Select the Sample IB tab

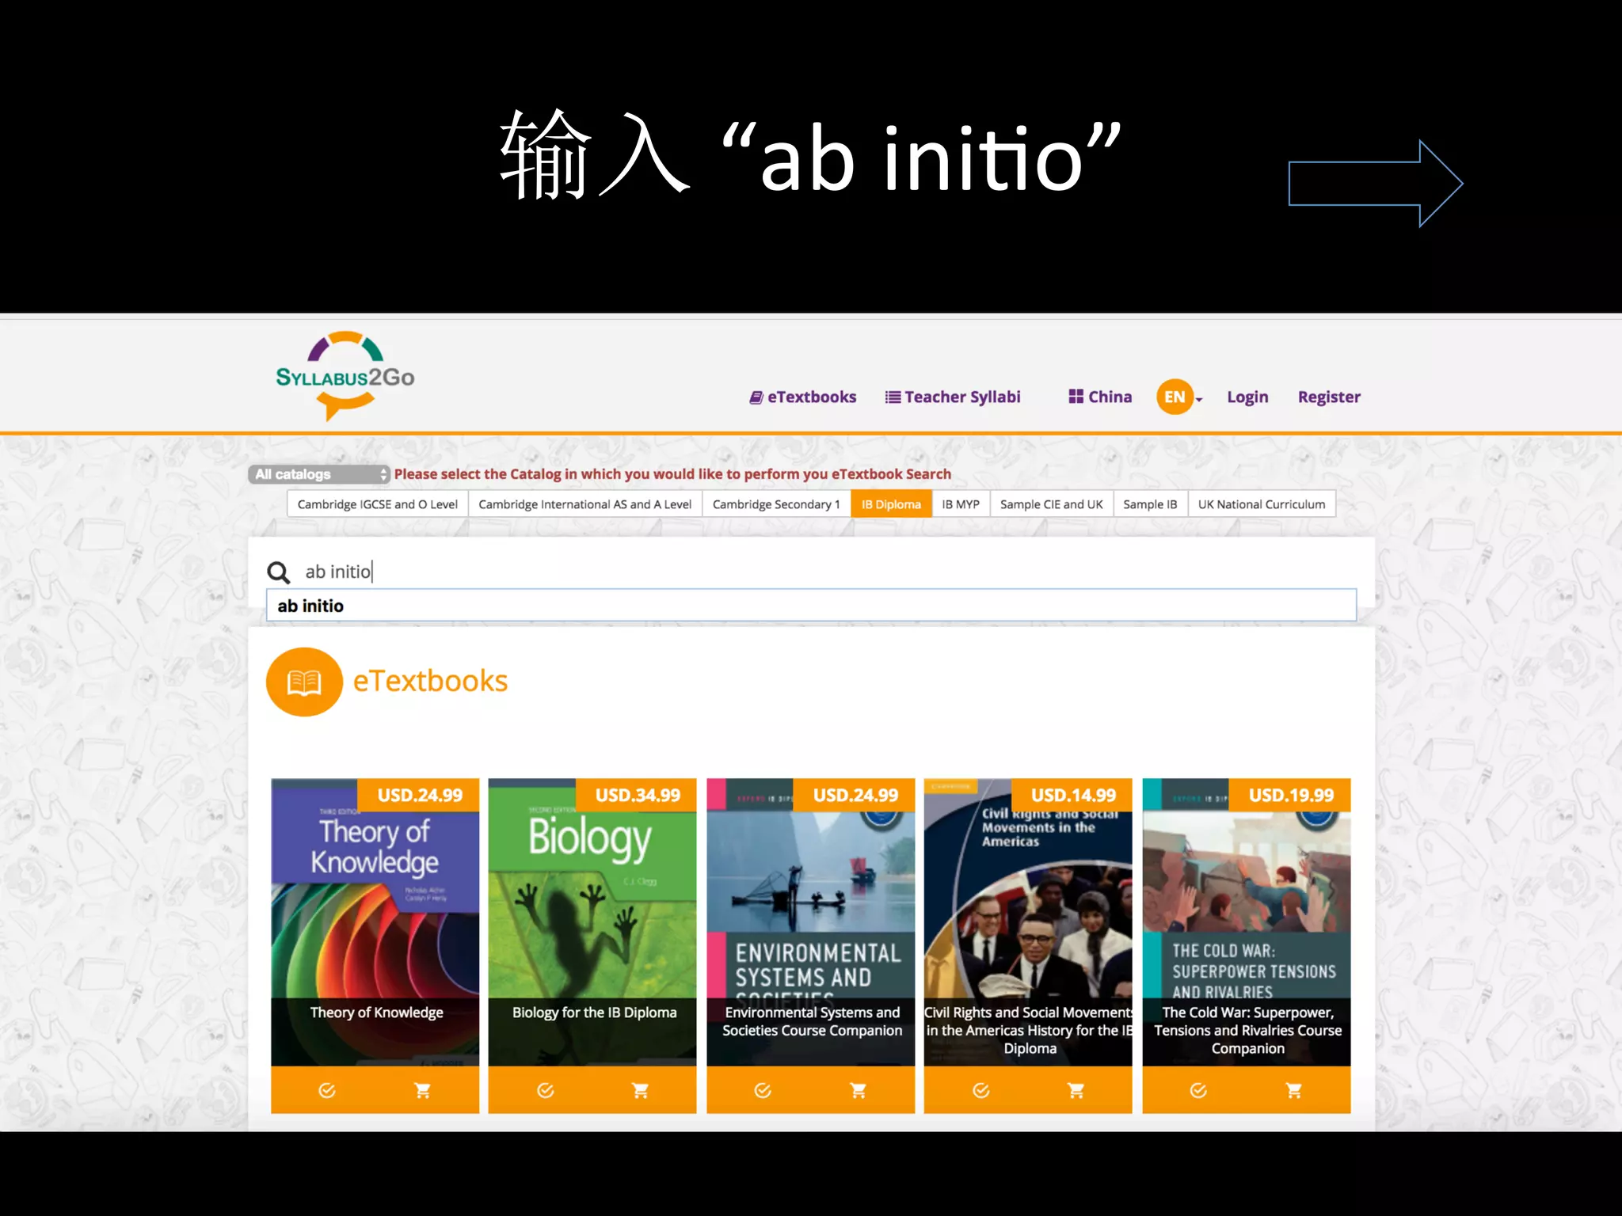[x=1150, y=504]
